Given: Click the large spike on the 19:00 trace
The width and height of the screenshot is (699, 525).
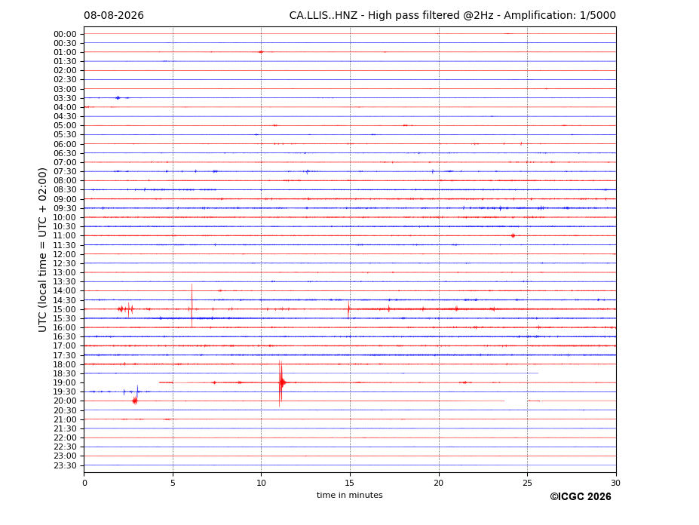Looking at the screenshot, I should tap(281, 382).
